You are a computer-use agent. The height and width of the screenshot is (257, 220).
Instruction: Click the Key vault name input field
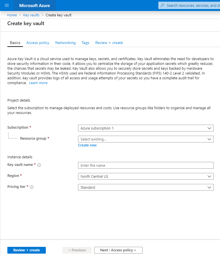(146, 165)
